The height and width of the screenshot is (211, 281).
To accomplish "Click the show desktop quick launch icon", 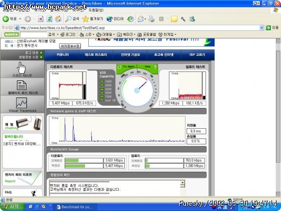I will pyautogui.click(x=30, y=207).
